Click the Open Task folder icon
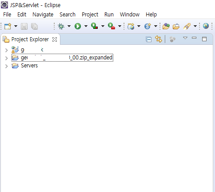 coord(176,27)
